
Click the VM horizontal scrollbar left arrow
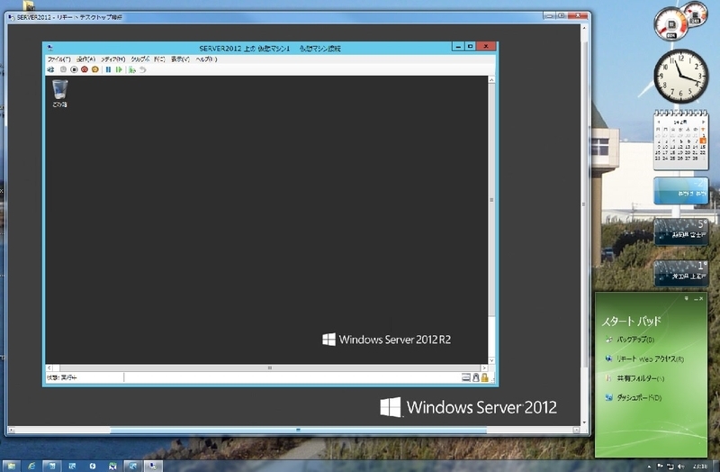coord(49,368)
